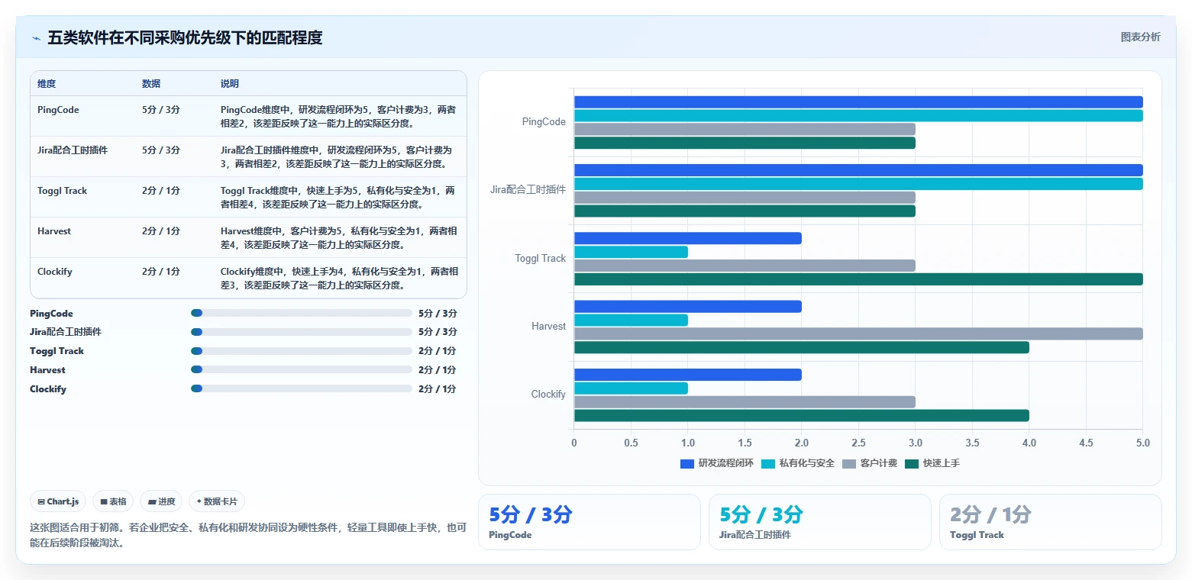Screen dimensions: 1192x580
Task: Click the Harvest description text in table
Action: 339,238
